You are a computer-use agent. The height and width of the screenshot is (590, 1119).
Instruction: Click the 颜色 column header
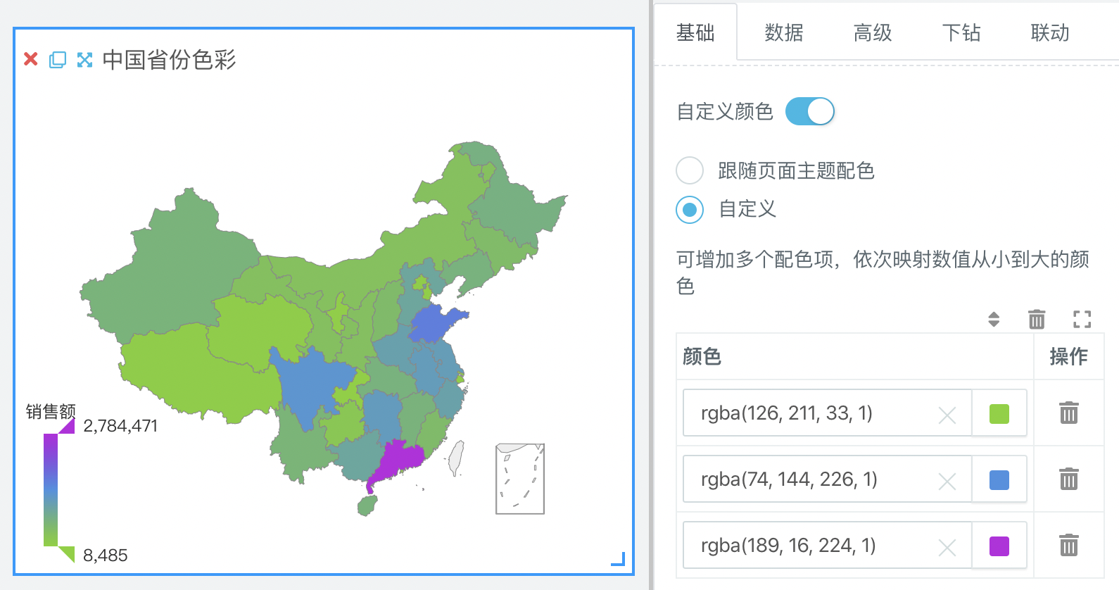pyautogui.click(x=702, y=356)
